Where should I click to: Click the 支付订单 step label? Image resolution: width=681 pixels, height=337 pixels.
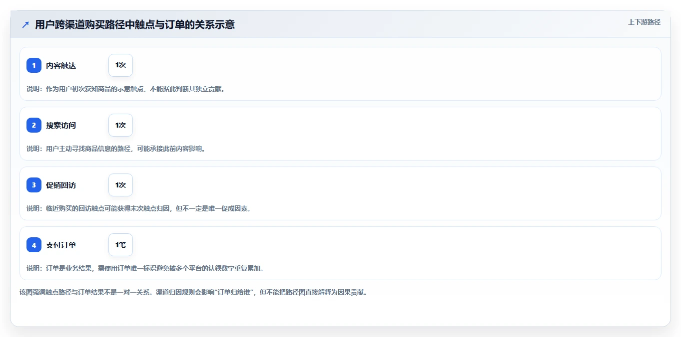point(61,245)
